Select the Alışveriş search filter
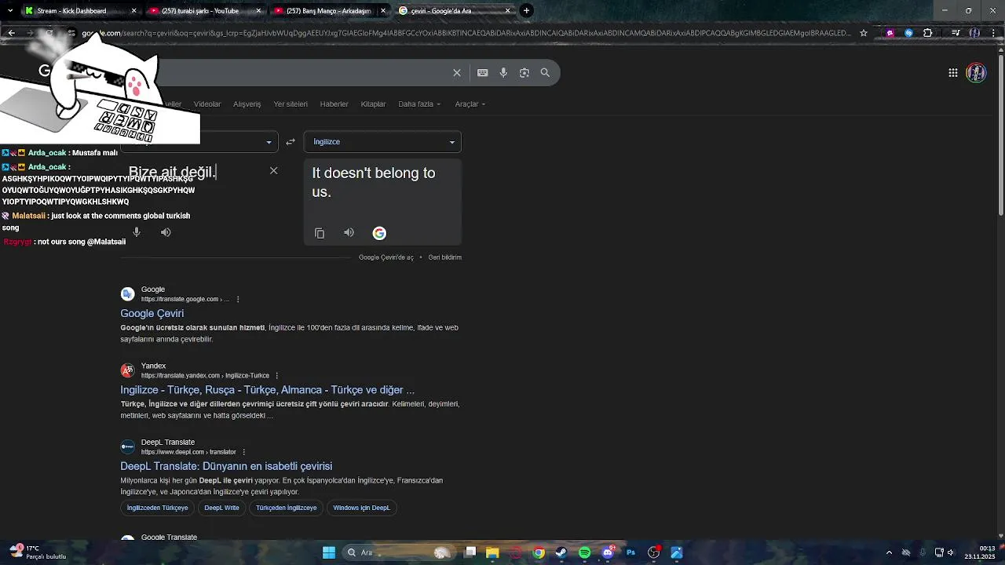Screen dimensions: 1005x565 coord(247,104)
